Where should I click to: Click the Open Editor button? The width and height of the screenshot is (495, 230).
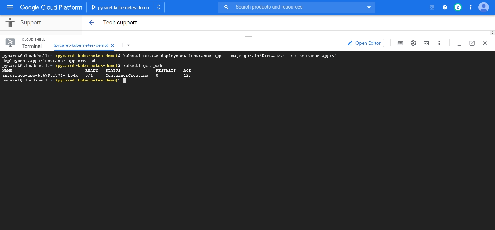tap(364, 43)
